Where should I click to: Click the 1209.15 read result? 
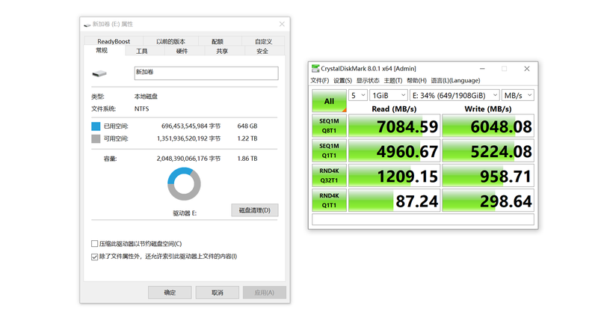[395, 176]
